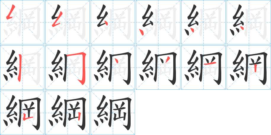Select the frame with the red middle dot under 幺
This screenshot has height=135, width=271.
pyautogui.click(x=203, y=22)
